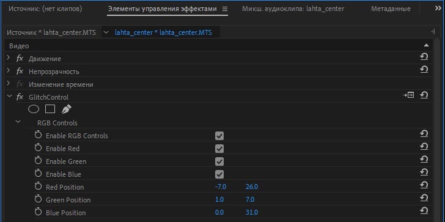Toggle animation stopwatch for Enable Blue
This screenshot has height=222, width=445.
(38, 174)
